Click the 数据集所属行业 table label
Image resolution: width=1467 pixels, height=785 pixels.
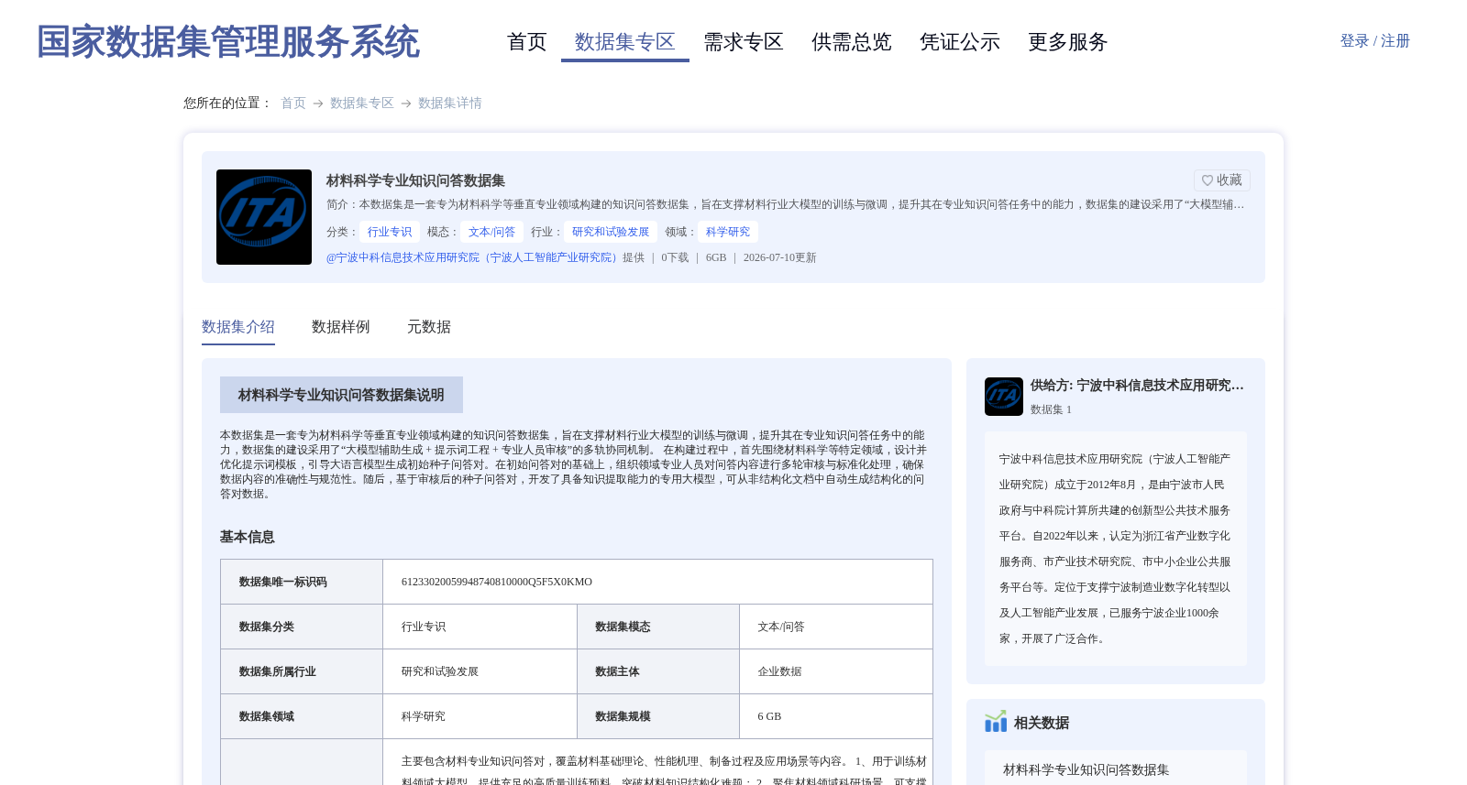coord(278,671)
